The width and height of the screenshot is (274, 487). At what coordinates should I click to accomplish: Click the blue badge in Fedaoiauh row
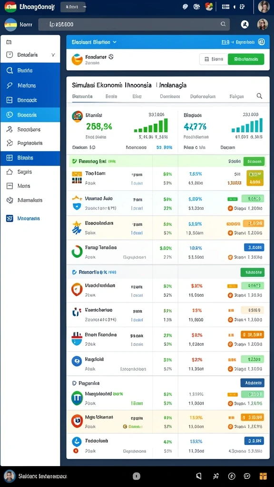pos(254,440)
